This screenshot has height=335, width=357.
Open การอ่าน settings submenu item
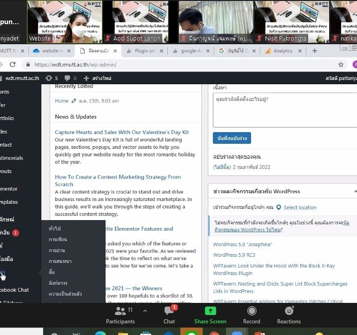click(57, 250)
